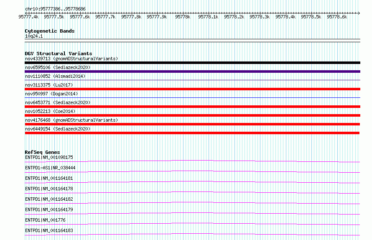The width and height of the screenshot is (372, 240).
Task: Click the 95778.5k ruler label
Action: pyautogui.click(x=311, y=17)
